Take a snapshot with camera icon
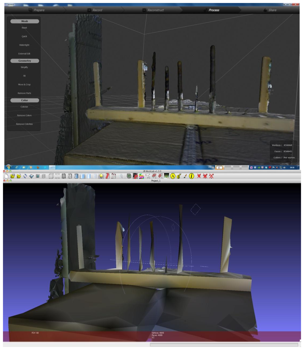Image resolution: width=304 pixels, height=350 pixels. (x=38, y=176)
